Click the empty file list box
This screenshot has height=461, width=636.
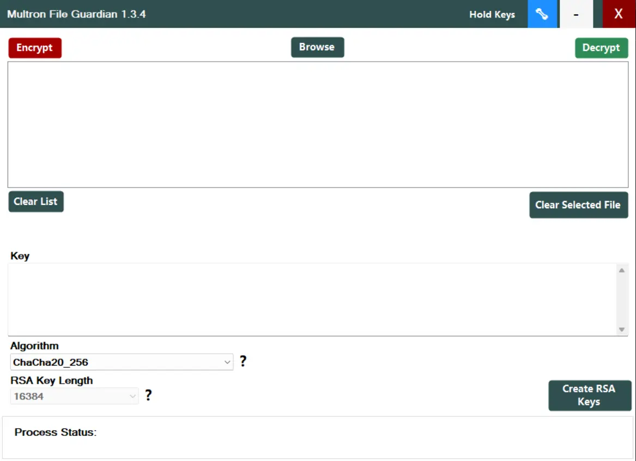pos(318,124)
